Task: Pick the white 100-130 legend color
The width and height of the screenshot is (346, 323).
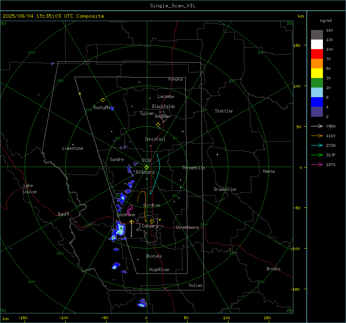Action: click(x=317, y=45)
